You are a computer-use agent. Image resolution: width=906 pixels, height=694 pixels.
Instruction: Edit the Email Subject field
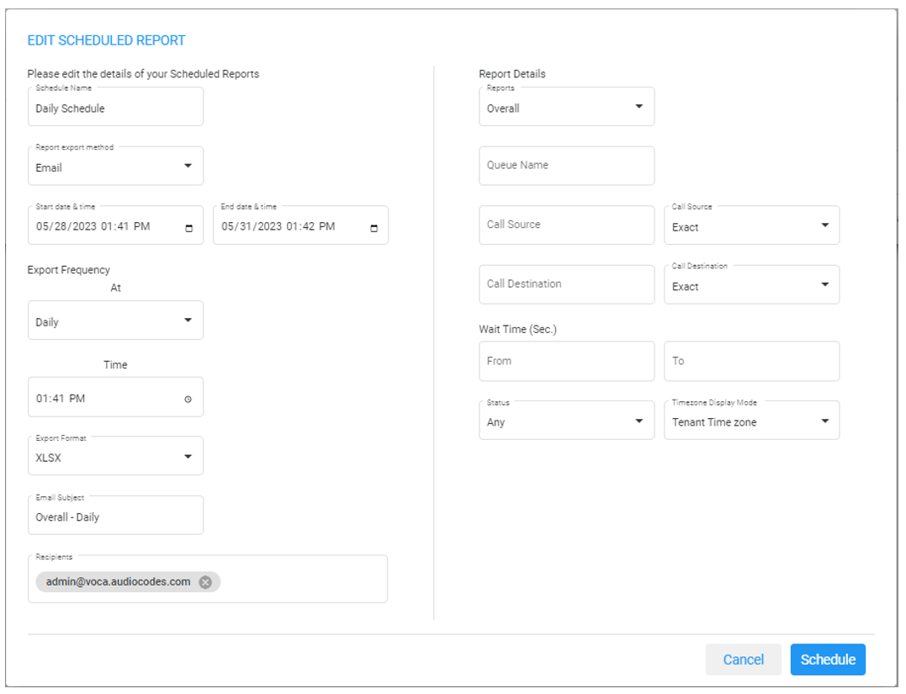[x=115, y=517]
